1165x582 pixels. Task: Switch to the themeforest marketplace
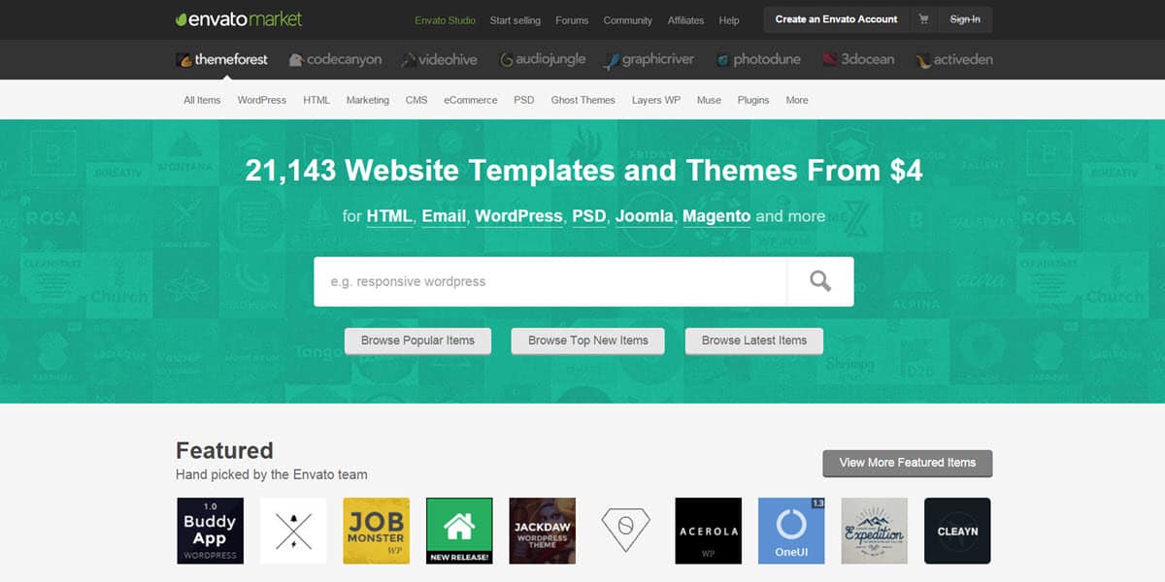222,59
